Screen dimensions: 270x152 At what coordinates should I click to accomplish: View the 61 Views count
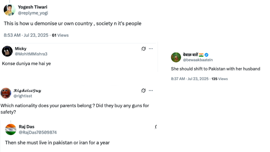point(60,35)
